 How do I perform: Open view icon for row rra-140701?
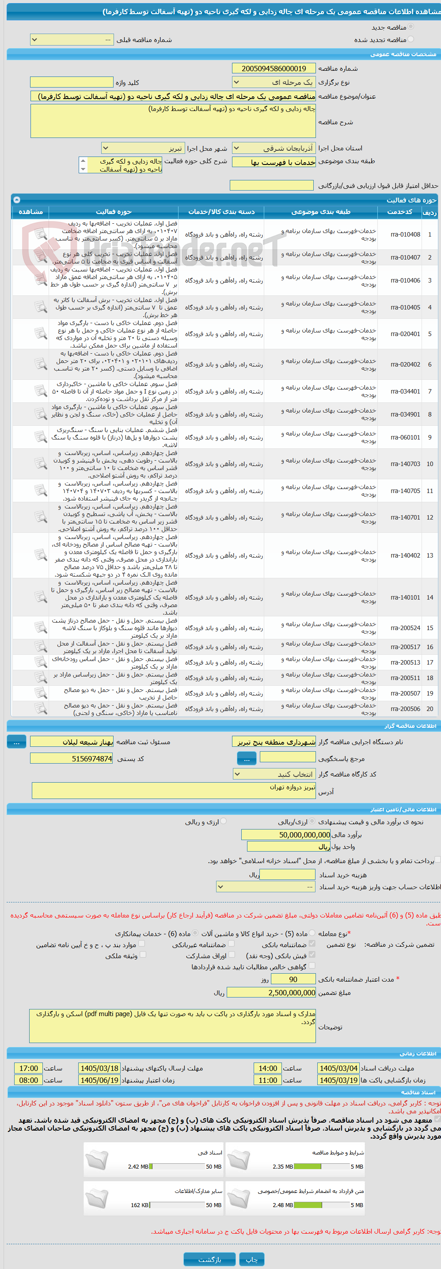point(40,517)
